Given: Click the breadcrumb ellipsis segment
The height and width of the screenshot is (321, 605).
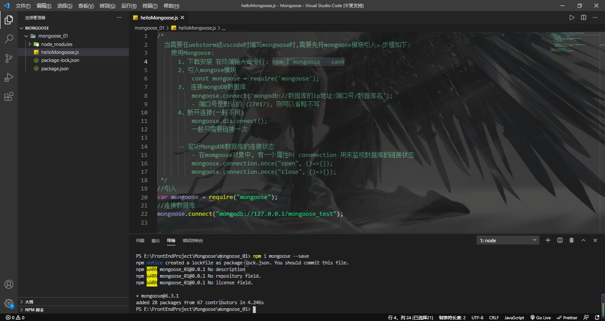Looking at the screenshot, I should pyautogui.click(x=224, y=28).
